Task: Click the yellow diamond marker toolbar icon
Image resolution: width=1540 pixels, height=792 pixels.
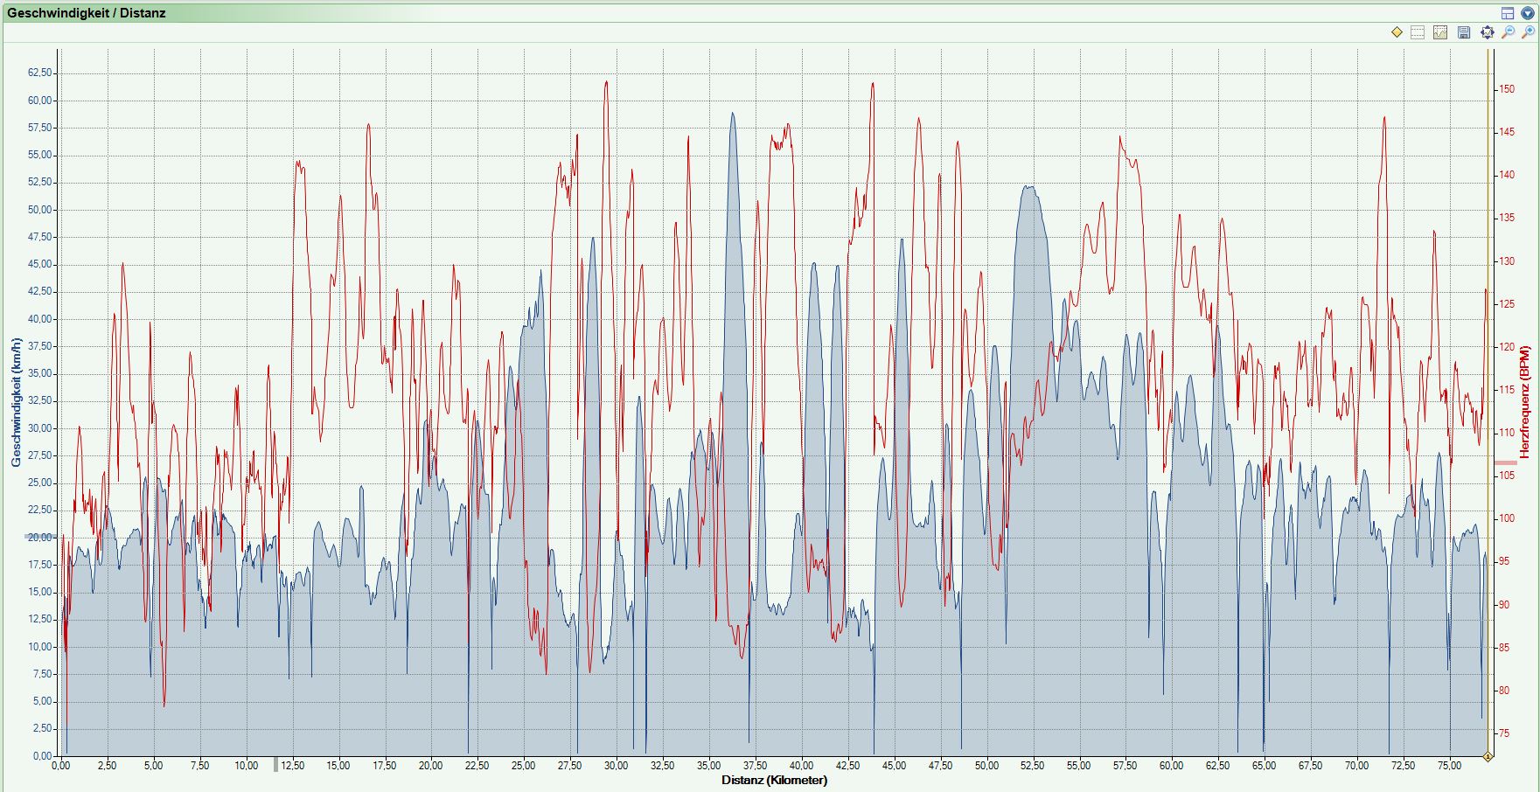Action: (1397, 32)
